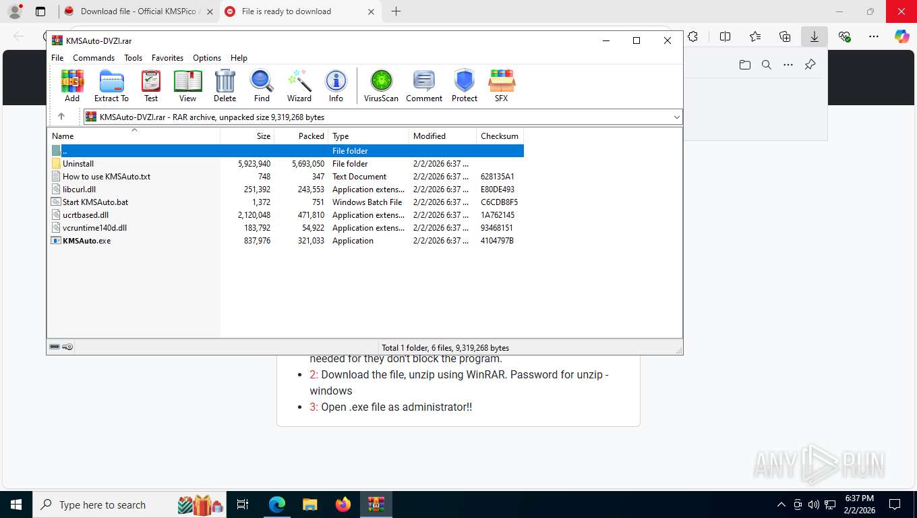Click the Delete toolbar icon
The width and height of the screenshot is (917, 518).
[x=225, y=86]
